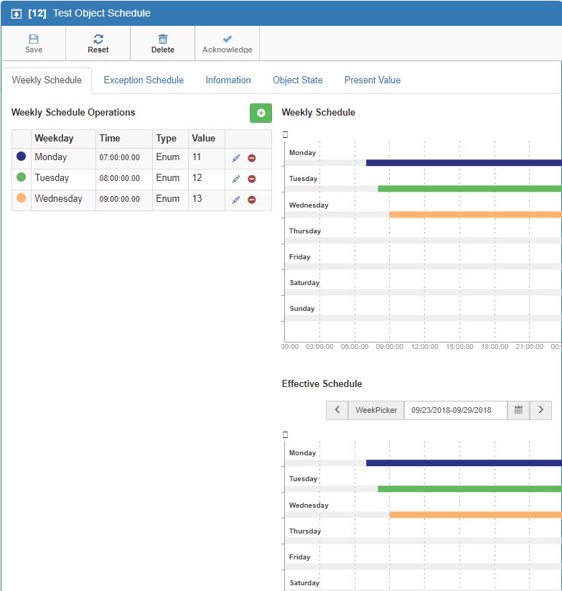Click the Reset refresh icon
The height and width of the screenshot is (591, 562).
(98, 39)
